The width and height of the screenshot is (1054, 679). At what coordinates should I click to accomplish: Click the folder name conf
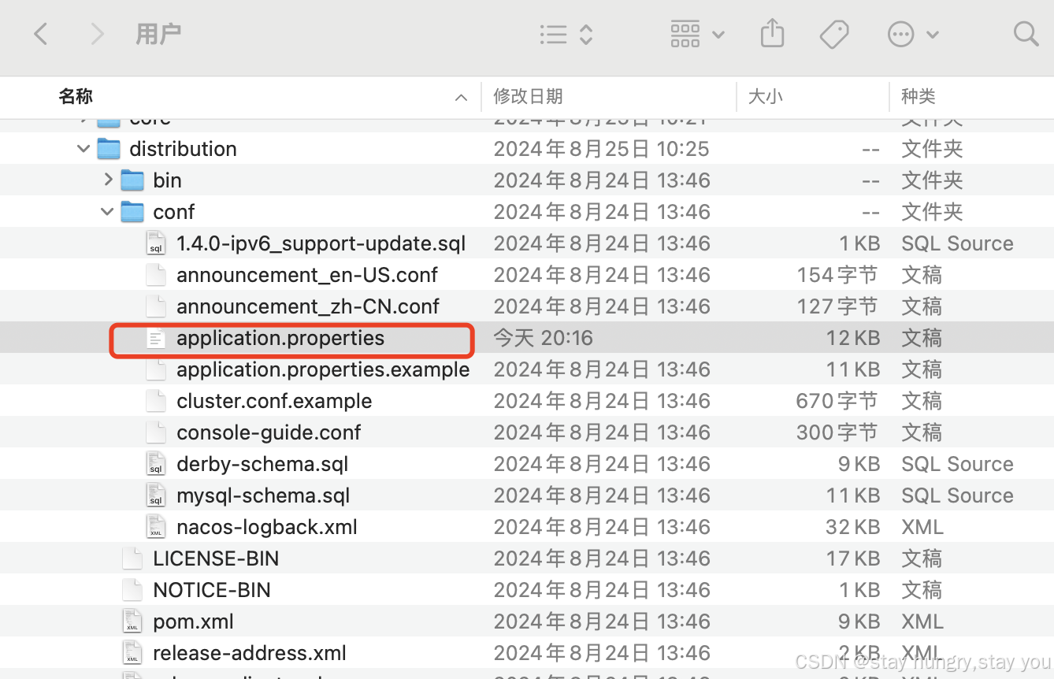point(174,212)
